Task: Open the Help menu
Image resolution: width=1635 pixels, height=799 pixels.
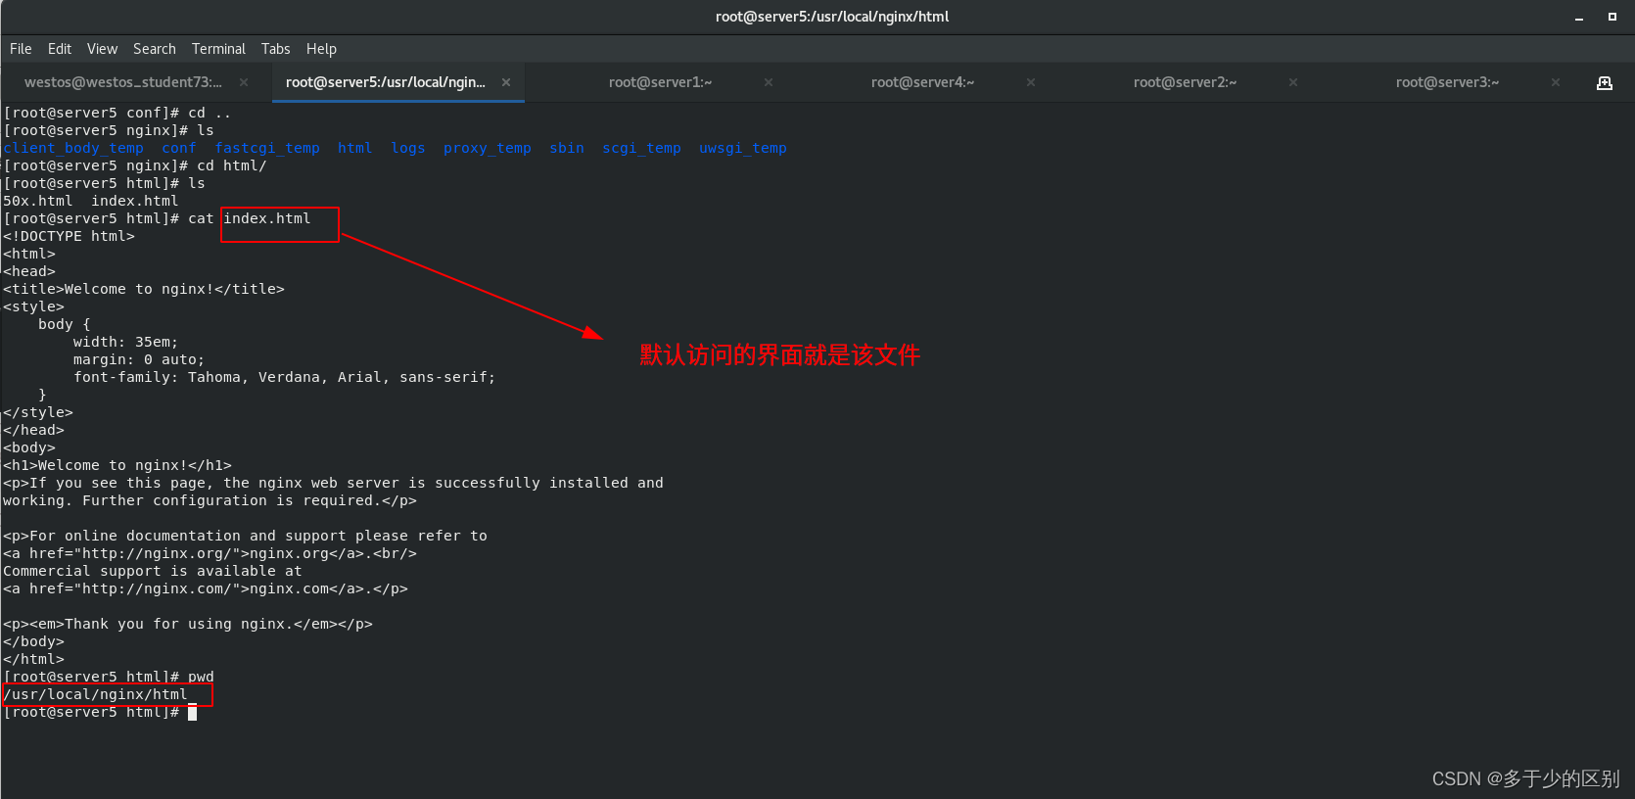Action: [321, 49]
